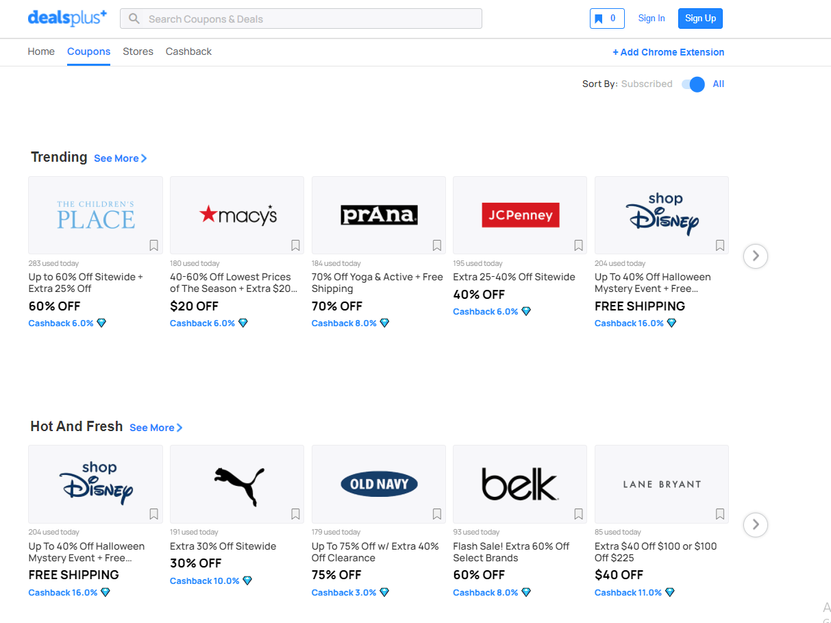Bookmark the Children's Place coupon
The width and height of the screenshot is (831, 623).
(x=153, y=245)
